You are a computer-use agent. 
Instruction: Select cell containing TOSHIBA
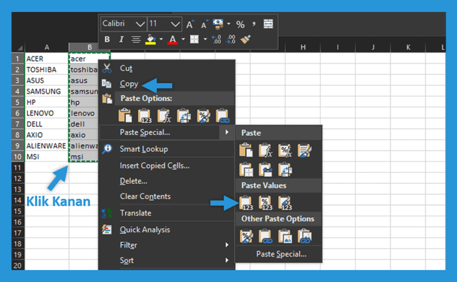47,70
